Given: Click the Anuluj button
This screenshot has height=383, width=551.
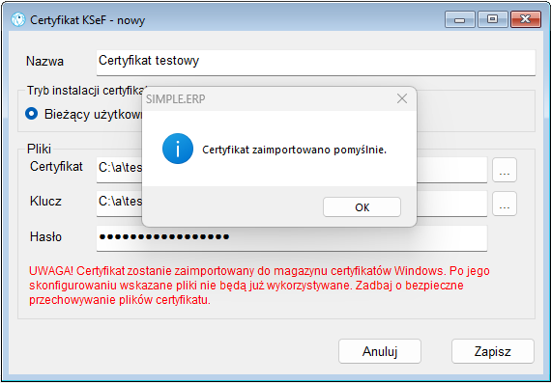Looking at the screenshot, I should point(380,351).
